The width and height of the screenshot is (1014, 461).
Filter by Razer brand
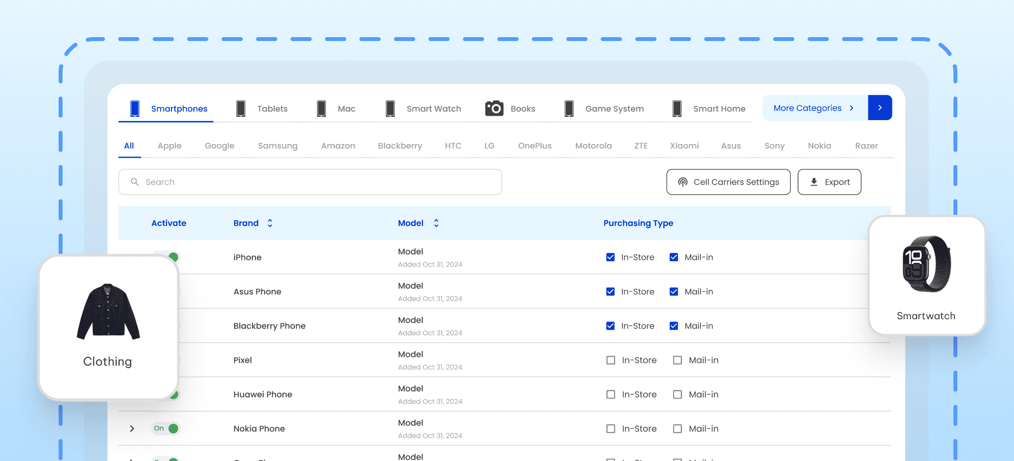click(x=866, y=146)
